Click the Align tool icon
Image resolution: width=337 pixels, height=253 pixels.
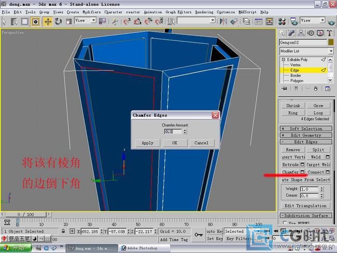click(234, 21)
